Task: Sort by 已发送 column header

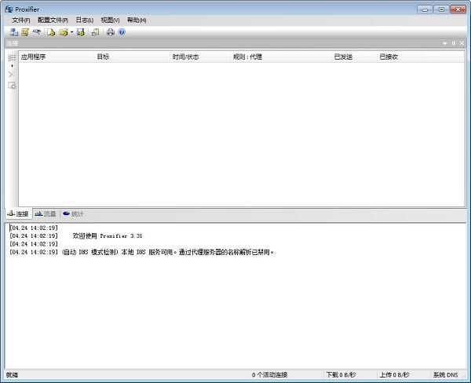Action: [355, 57]
